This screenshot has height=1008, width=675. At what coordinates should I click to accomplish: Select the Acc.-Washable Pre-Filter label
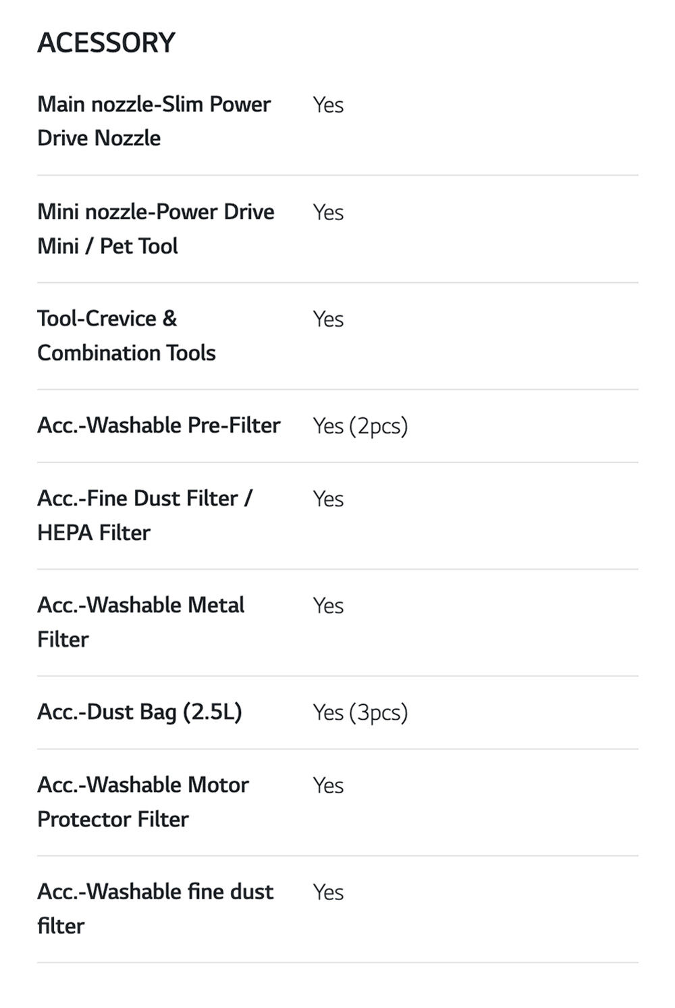159,425
